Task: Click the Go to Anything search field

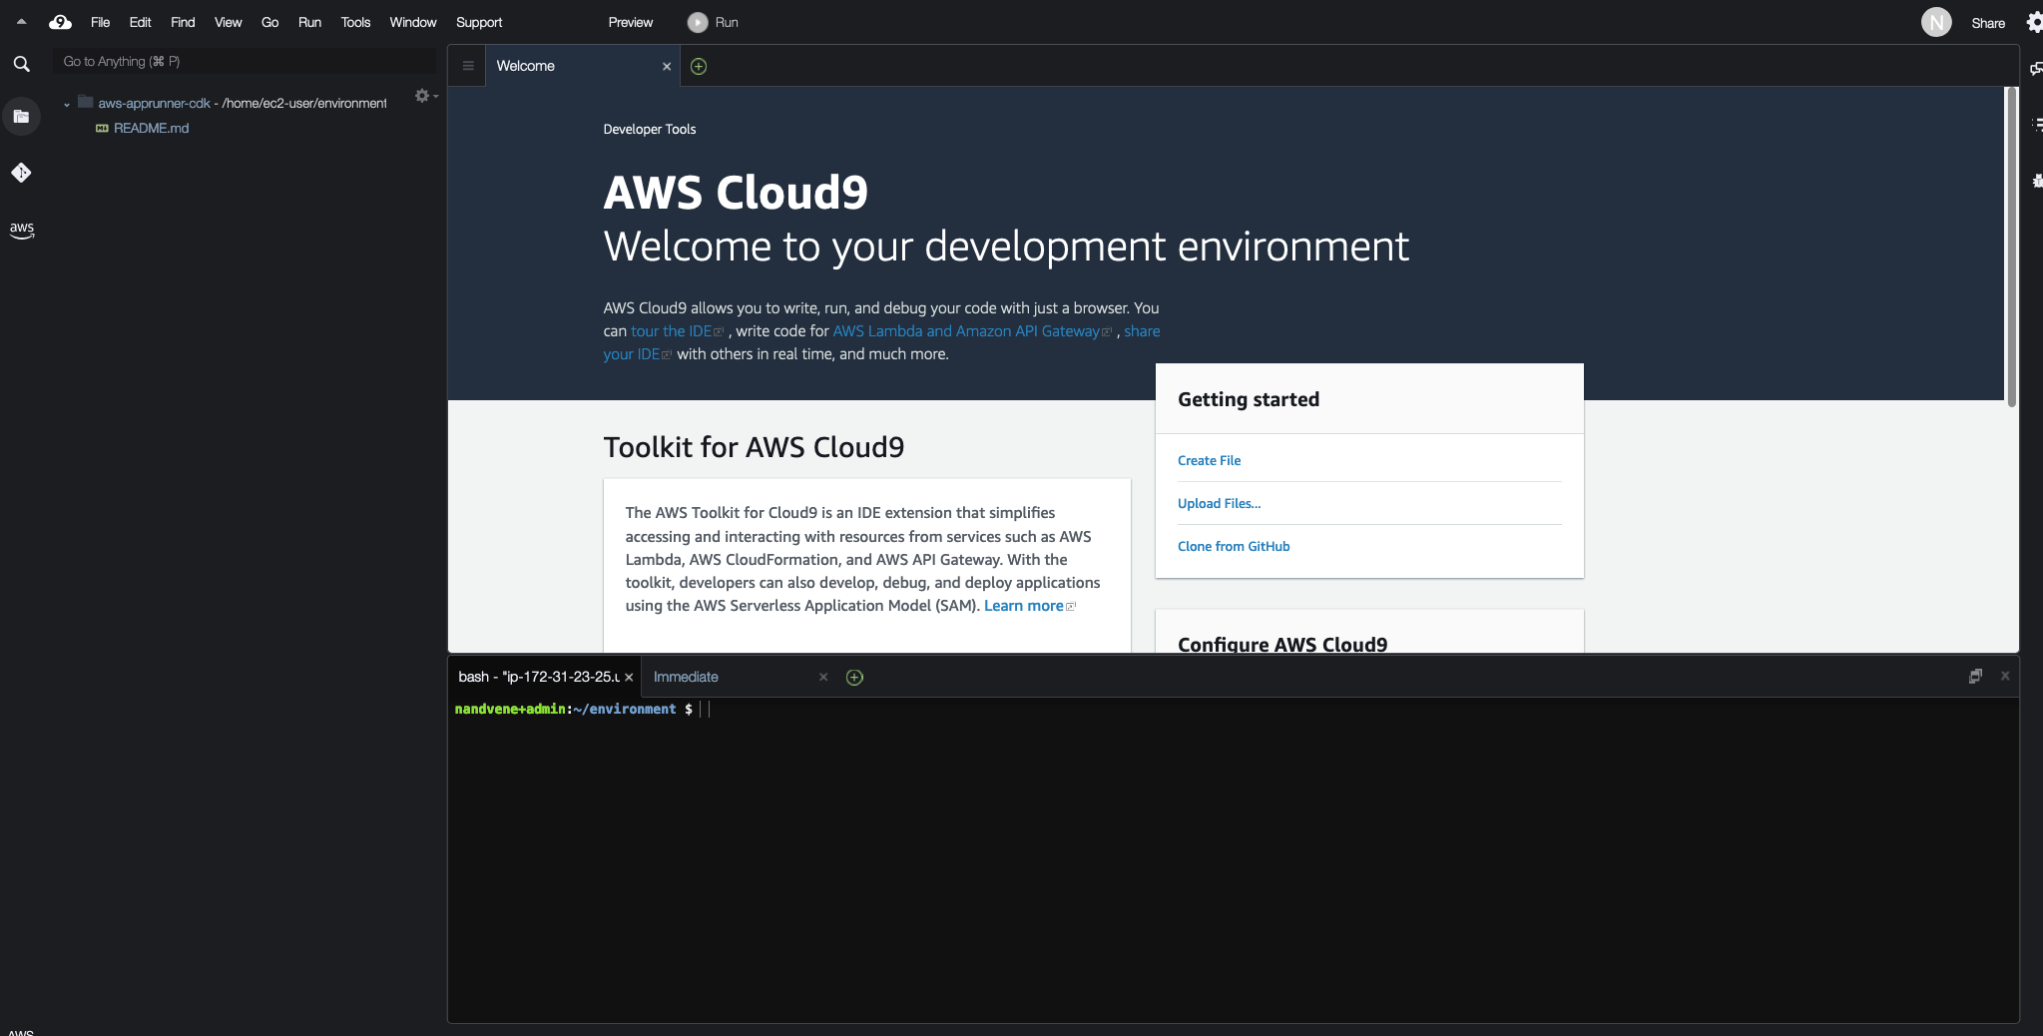Action: click(245, 61)
